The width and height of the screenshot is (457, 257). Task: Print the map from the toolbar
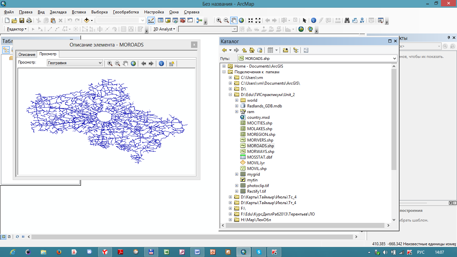click(29, 20)
